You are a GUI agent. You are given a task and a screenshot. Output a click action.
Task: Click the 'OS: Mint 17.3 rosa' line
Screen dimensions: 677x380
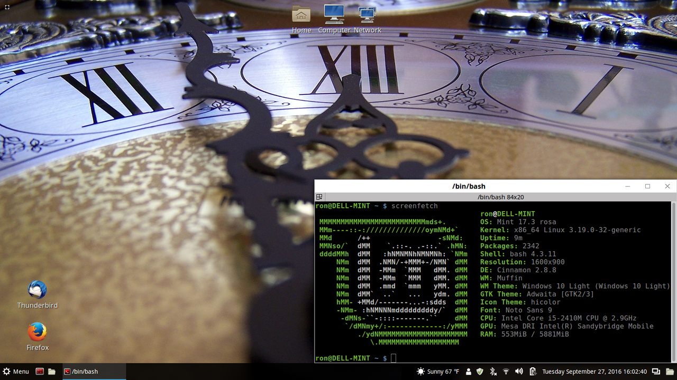(518, 222)
